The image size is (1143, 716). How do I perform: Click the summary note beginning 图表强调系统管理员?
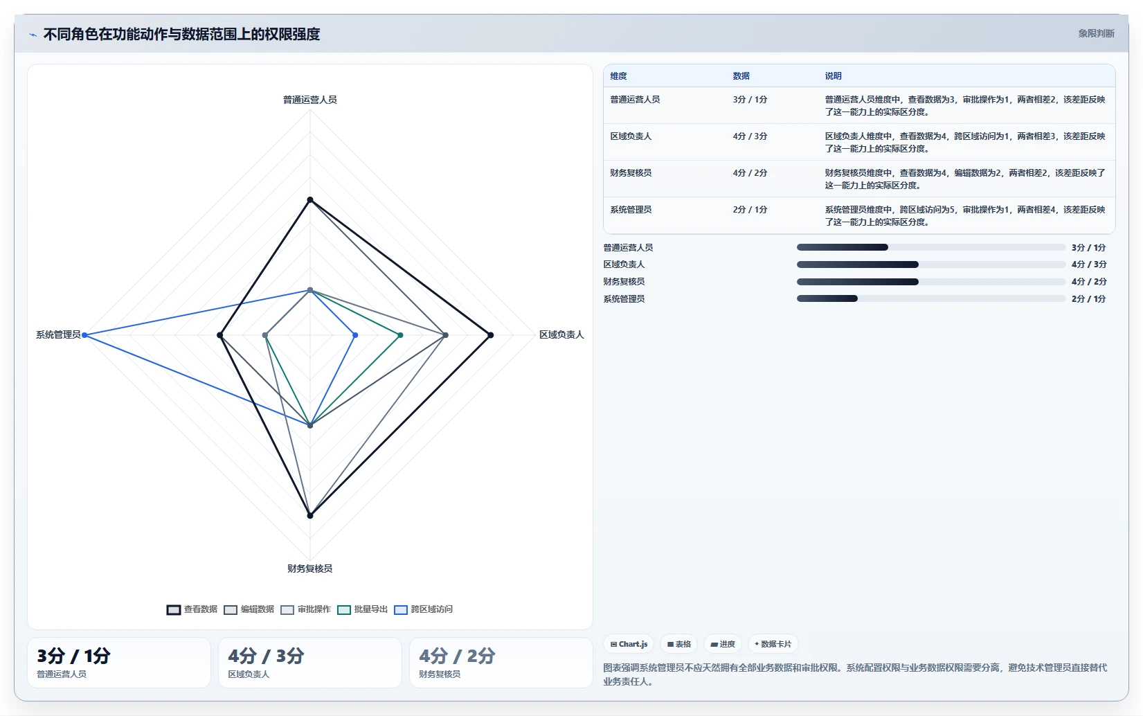855,674
